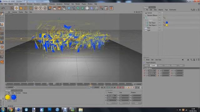Image resolution: width=200 pixels, height=112 pixels.
Task: Click back arrow in Attribute Manager
Action: click(182, 60)
